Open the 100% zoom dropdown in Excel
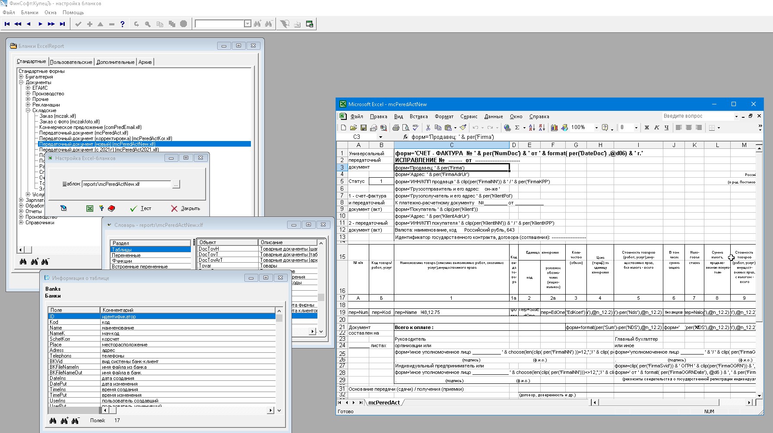 coord(596,128)
